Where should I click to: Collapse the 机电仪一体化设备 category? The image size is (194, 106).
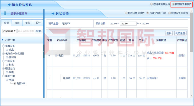coord(3,53)
